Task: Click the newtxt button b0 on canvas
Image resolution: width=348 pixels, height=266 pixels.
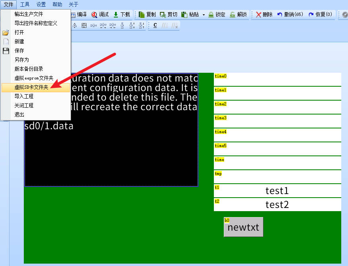Action: (x=243, y=227)
